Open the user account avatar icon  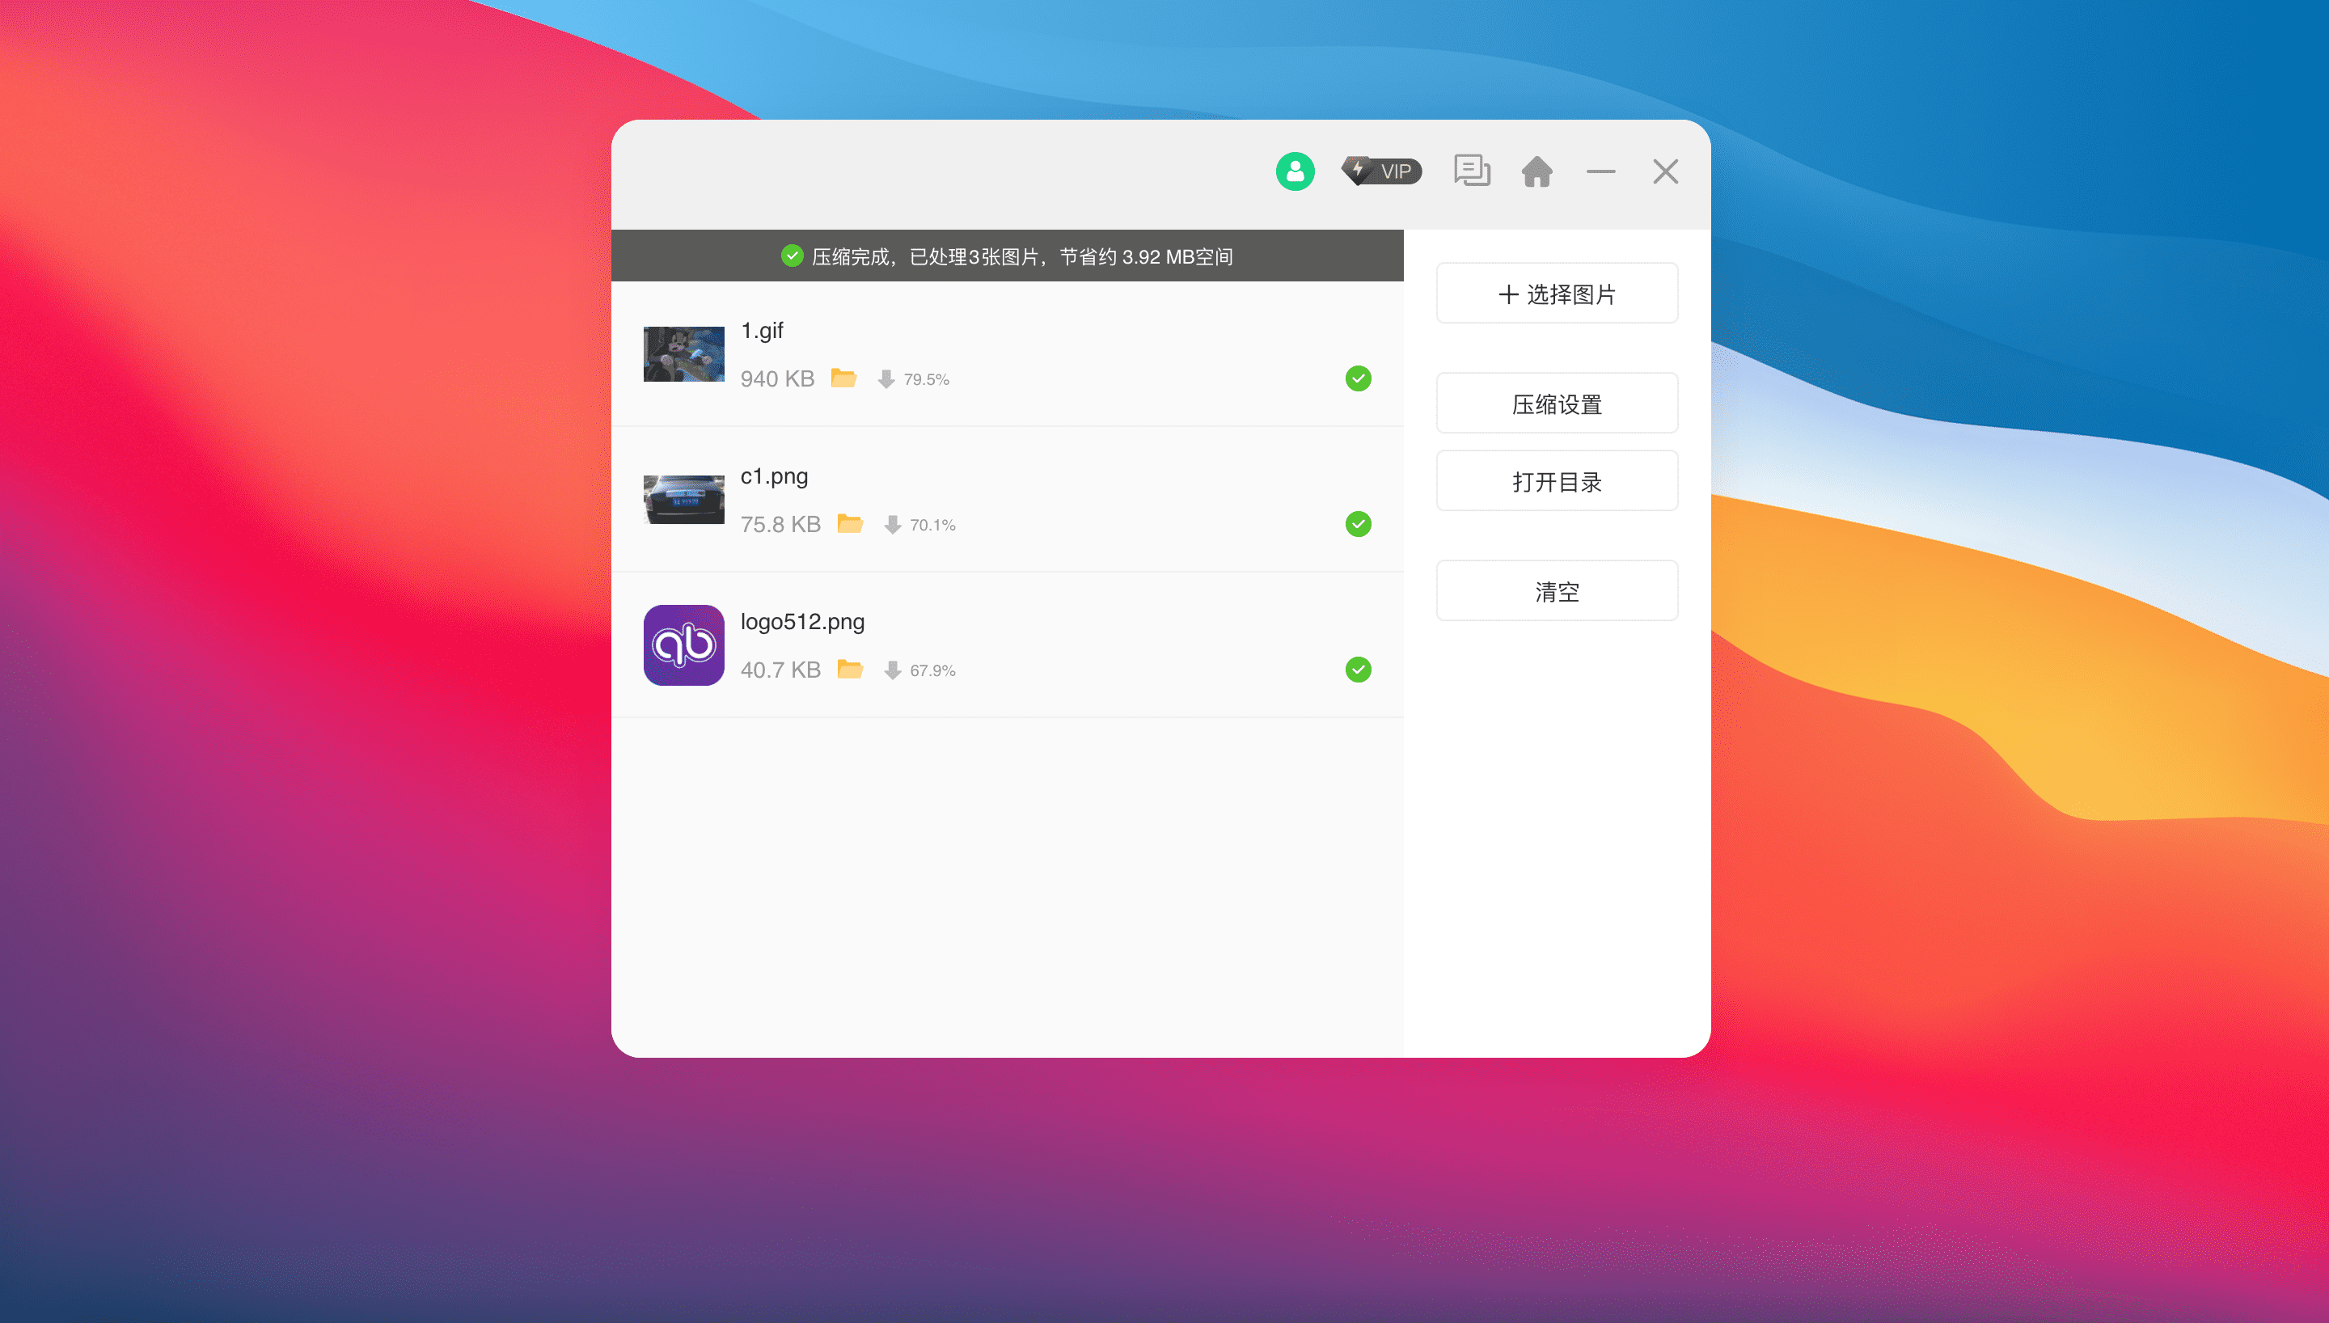coord(1295,171)
